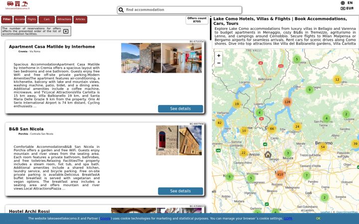Dismiss the reservations order notice
Viewport: 359px width, 224px height.
[66, 31]
